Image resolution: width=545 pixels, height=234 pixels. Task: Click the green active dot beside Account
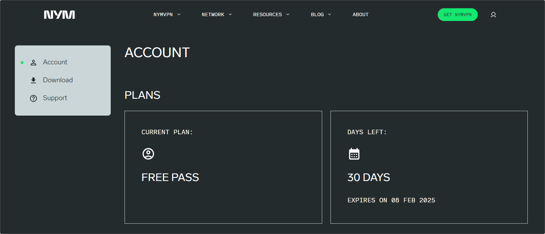pos(22,63)
